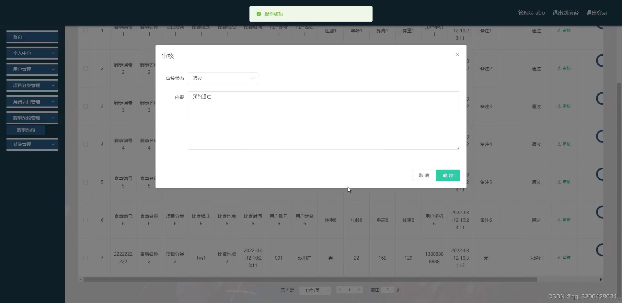Click the left arrow of horizontal scrollbar
The image size is (622, 303).
(81, 279)
